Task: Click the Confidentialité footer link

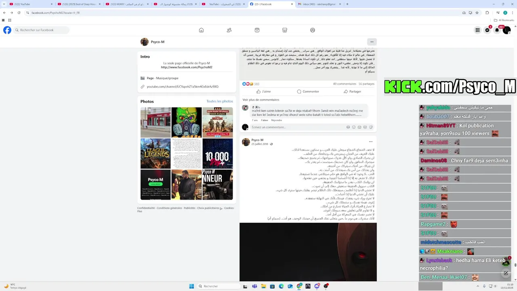Action: coord(146,208)
